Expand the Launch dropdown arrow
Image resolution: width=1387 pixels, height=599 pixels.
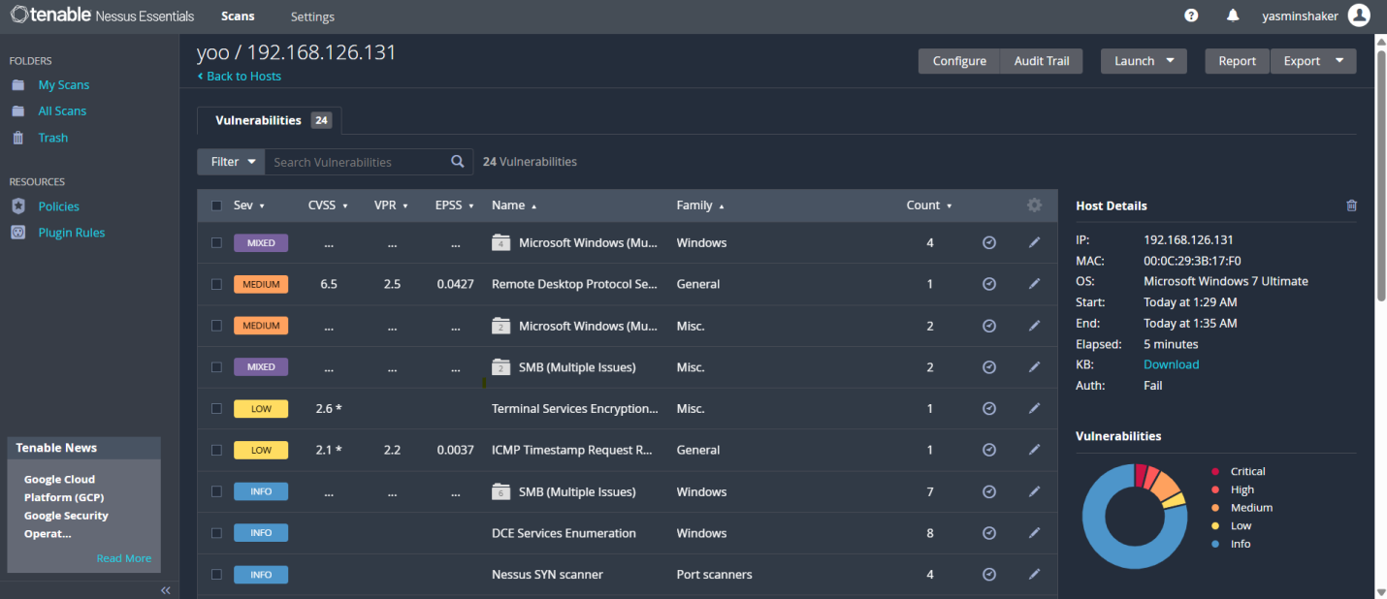pos(1170,61)
